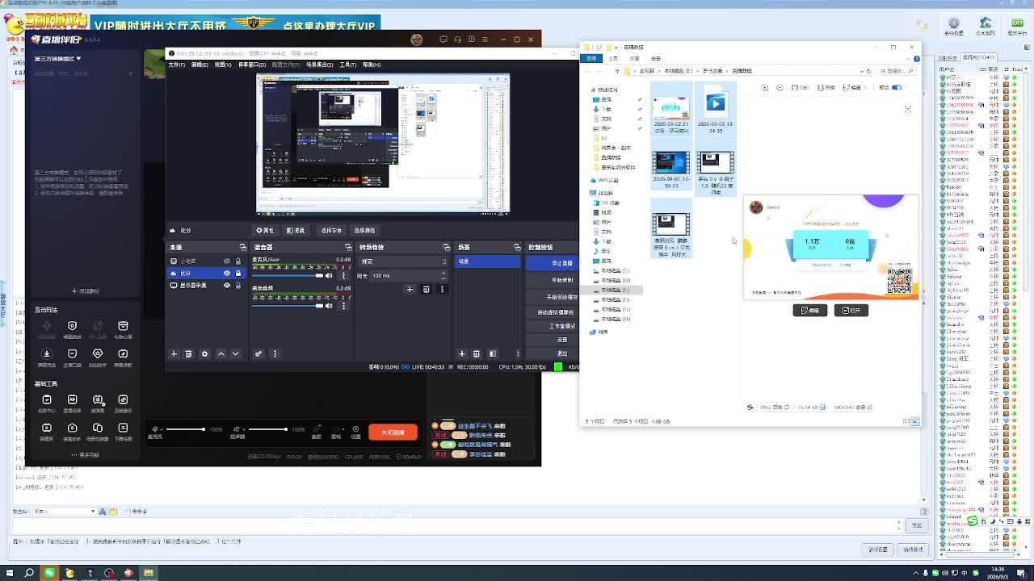Expand the companion mode selector at top left
The width and height of the screenshot is (1034, 581).
[58, 58]
